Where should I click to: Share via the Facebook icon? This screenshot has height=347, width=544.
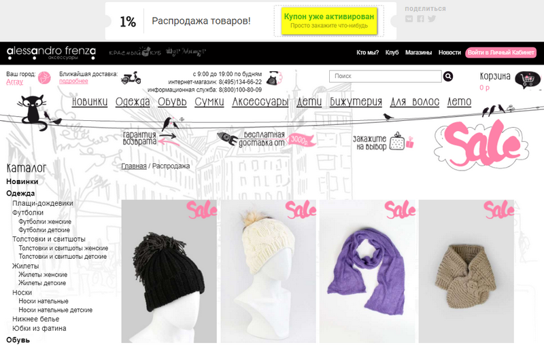tap(420, 19)
